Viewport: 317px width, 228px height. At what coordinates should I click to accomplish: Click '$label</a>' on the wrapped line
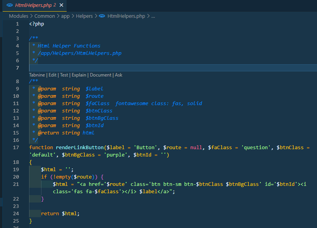pos(154,192)
